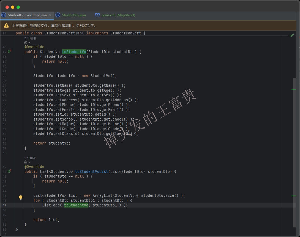This screenshot has height=237, width=300.
Task: Click the highlighted toStudentVo method name on line 17
Action: pos(74,52)
